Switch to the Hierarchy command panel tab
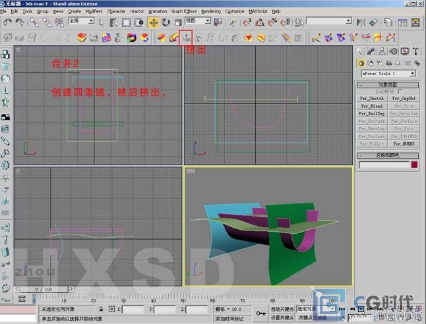 coord(382,51)
